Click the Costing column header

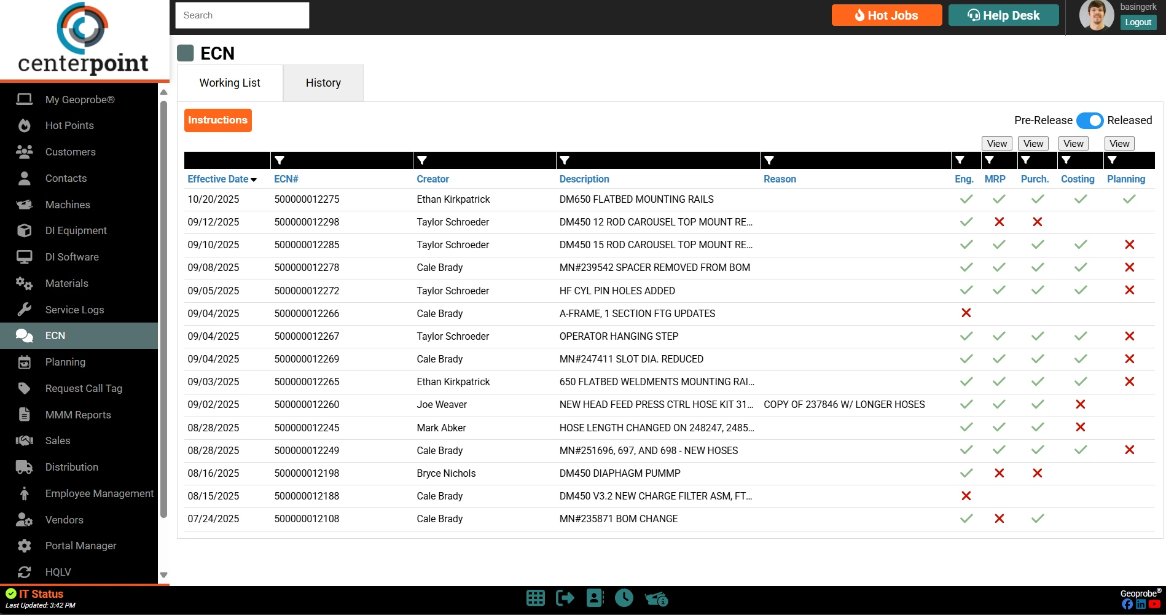click(x=1078, y=179)
